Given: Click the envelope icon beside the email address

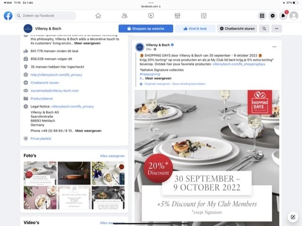Looking at the screenshot, I should pos(25,91).
